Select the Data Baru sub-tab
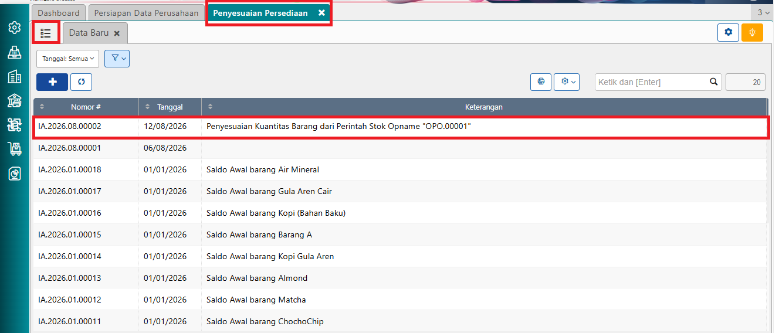 point(89,33)
